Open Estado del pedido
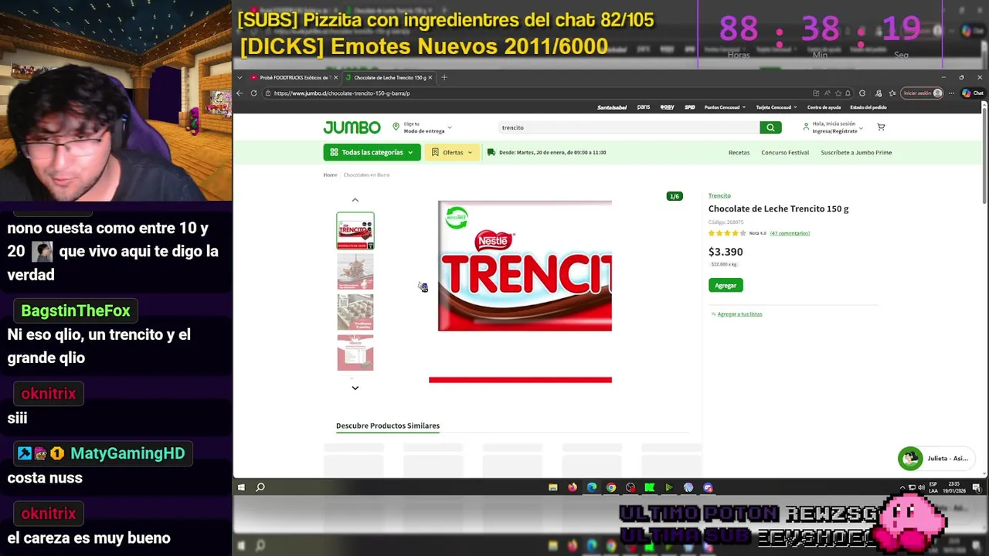The height and width of the screenshot is (556, 989). (868, 107)
